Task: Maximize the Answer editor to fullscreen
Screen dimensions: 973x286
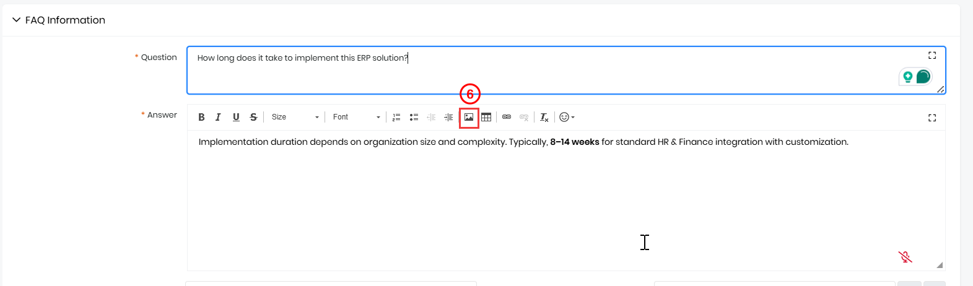Action: coord(932,118)
